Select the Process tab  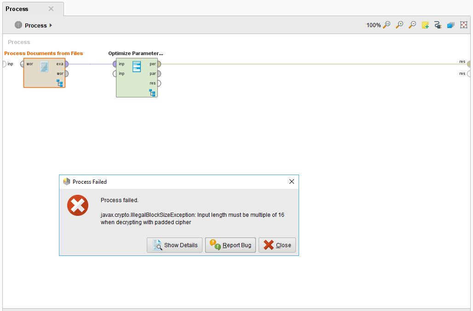[x=16, y=9]
